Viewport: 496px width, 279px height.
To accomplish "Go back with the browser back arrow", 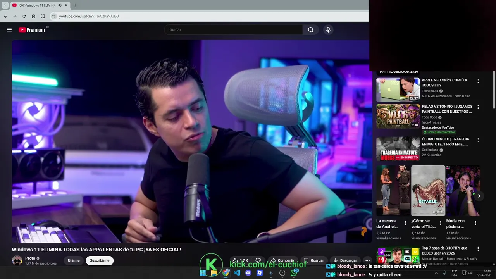I will [x=5, y=16].
